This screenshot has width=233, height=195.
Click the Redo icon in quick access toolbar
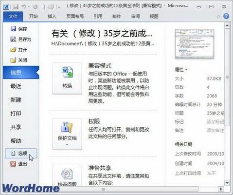(35, 7)
